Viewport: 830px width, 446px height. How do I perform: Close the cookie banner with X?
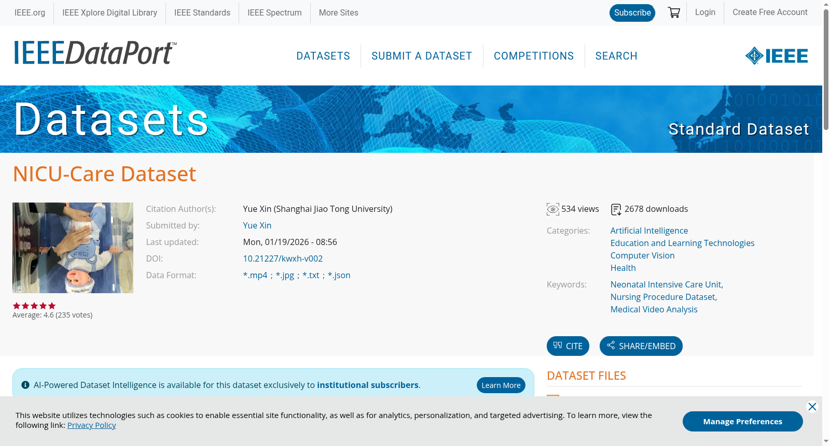pyautogui.click(x=812, y=407)
